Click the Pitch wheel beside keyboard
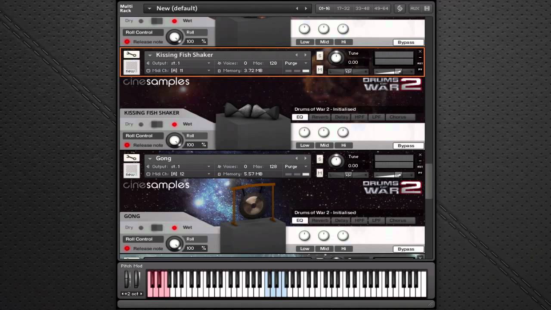 click(x=127, y=279)
